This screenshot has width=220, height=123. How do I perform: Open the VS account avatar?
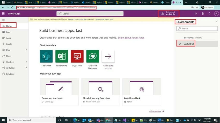pos(216,14)
